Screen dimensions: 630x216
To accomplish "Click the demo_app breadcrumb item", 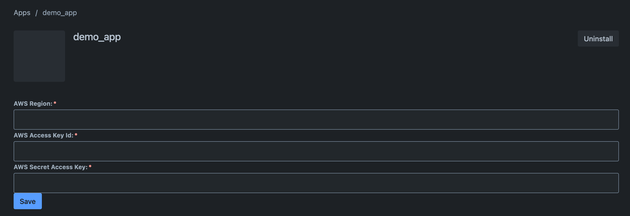I will click(x=60, y=13).
